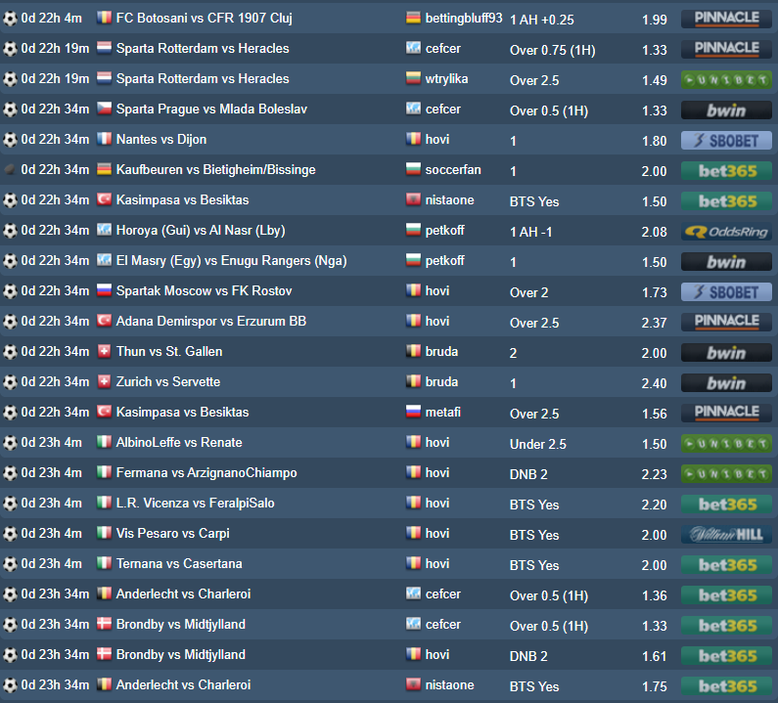Open L.R. Vicenza vs FeralpiSalo match
The image size is (778, 703).
coord(195,503)
